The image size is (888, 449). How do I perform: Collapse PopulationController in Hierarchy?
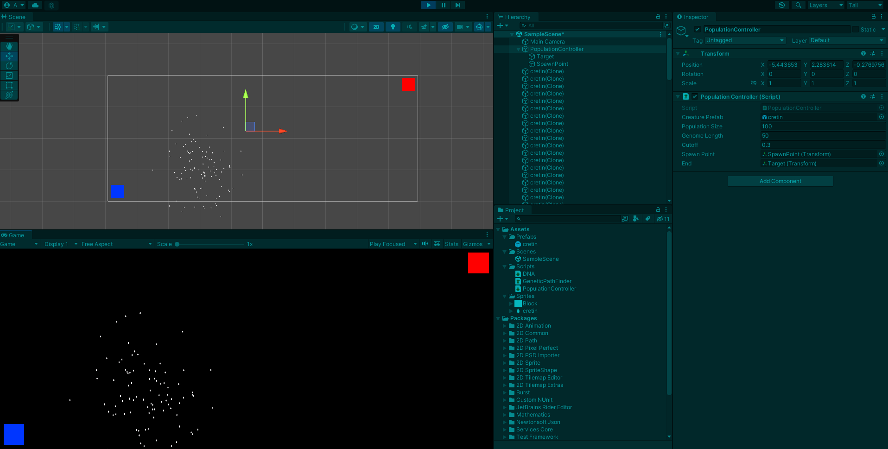tap(519, 49)
